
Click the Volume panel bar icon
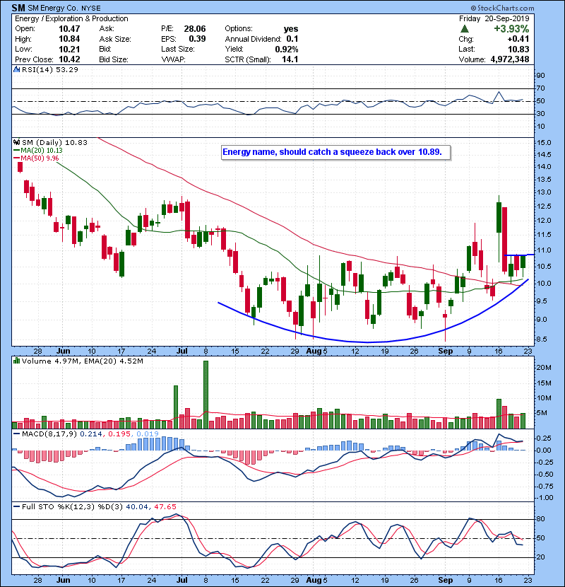pos(16,361)
